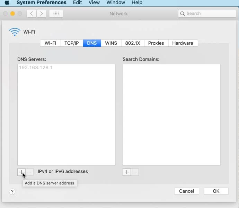
Task: Select the DNS tab
Action: coord(92,43)
